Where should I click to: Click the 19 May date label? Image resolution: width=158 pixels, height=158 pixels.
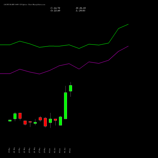point(9,150)
